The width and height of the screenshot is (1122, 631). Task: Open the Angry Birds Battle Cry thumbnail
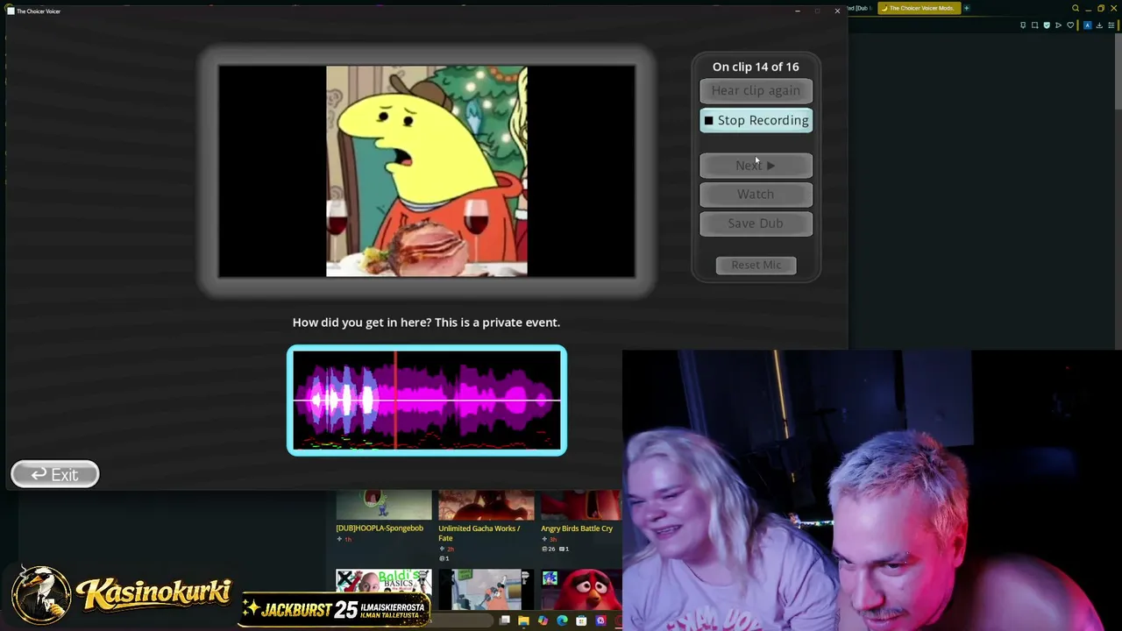(581, 506)
